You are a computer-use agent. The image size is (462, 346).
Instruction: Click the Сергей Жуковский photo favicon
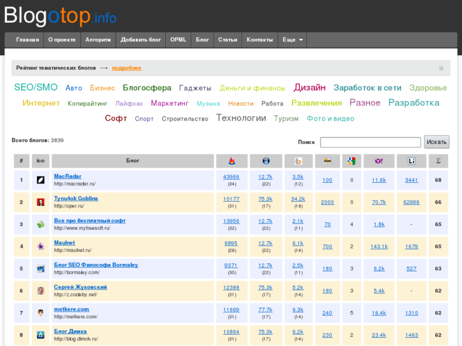click(x=41, y=291)
